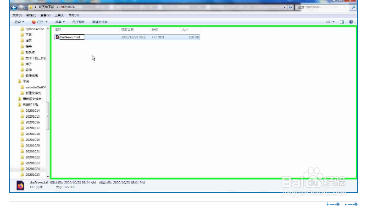This screenshot has height=206, width=367.
Task: Open help with the question mark icon
Action: (x=351, y=22)
